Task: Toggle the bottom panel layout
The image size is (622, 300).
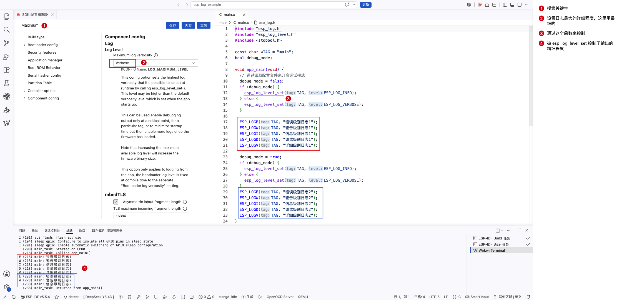Action: point(512,5)
